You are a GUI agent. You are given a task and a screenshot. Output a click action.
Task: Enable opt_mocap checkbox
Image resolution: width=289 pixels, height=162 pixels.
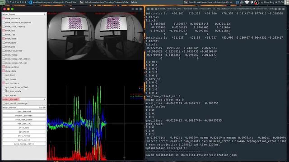4,95
